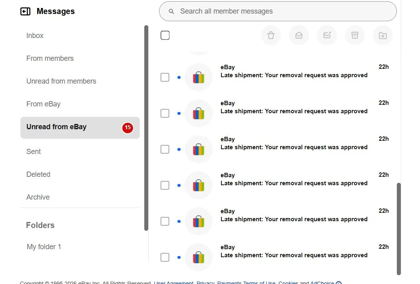Click the mark as read envelope icon
Viewport: 420px width, 284px height.
tap(299, 35)
